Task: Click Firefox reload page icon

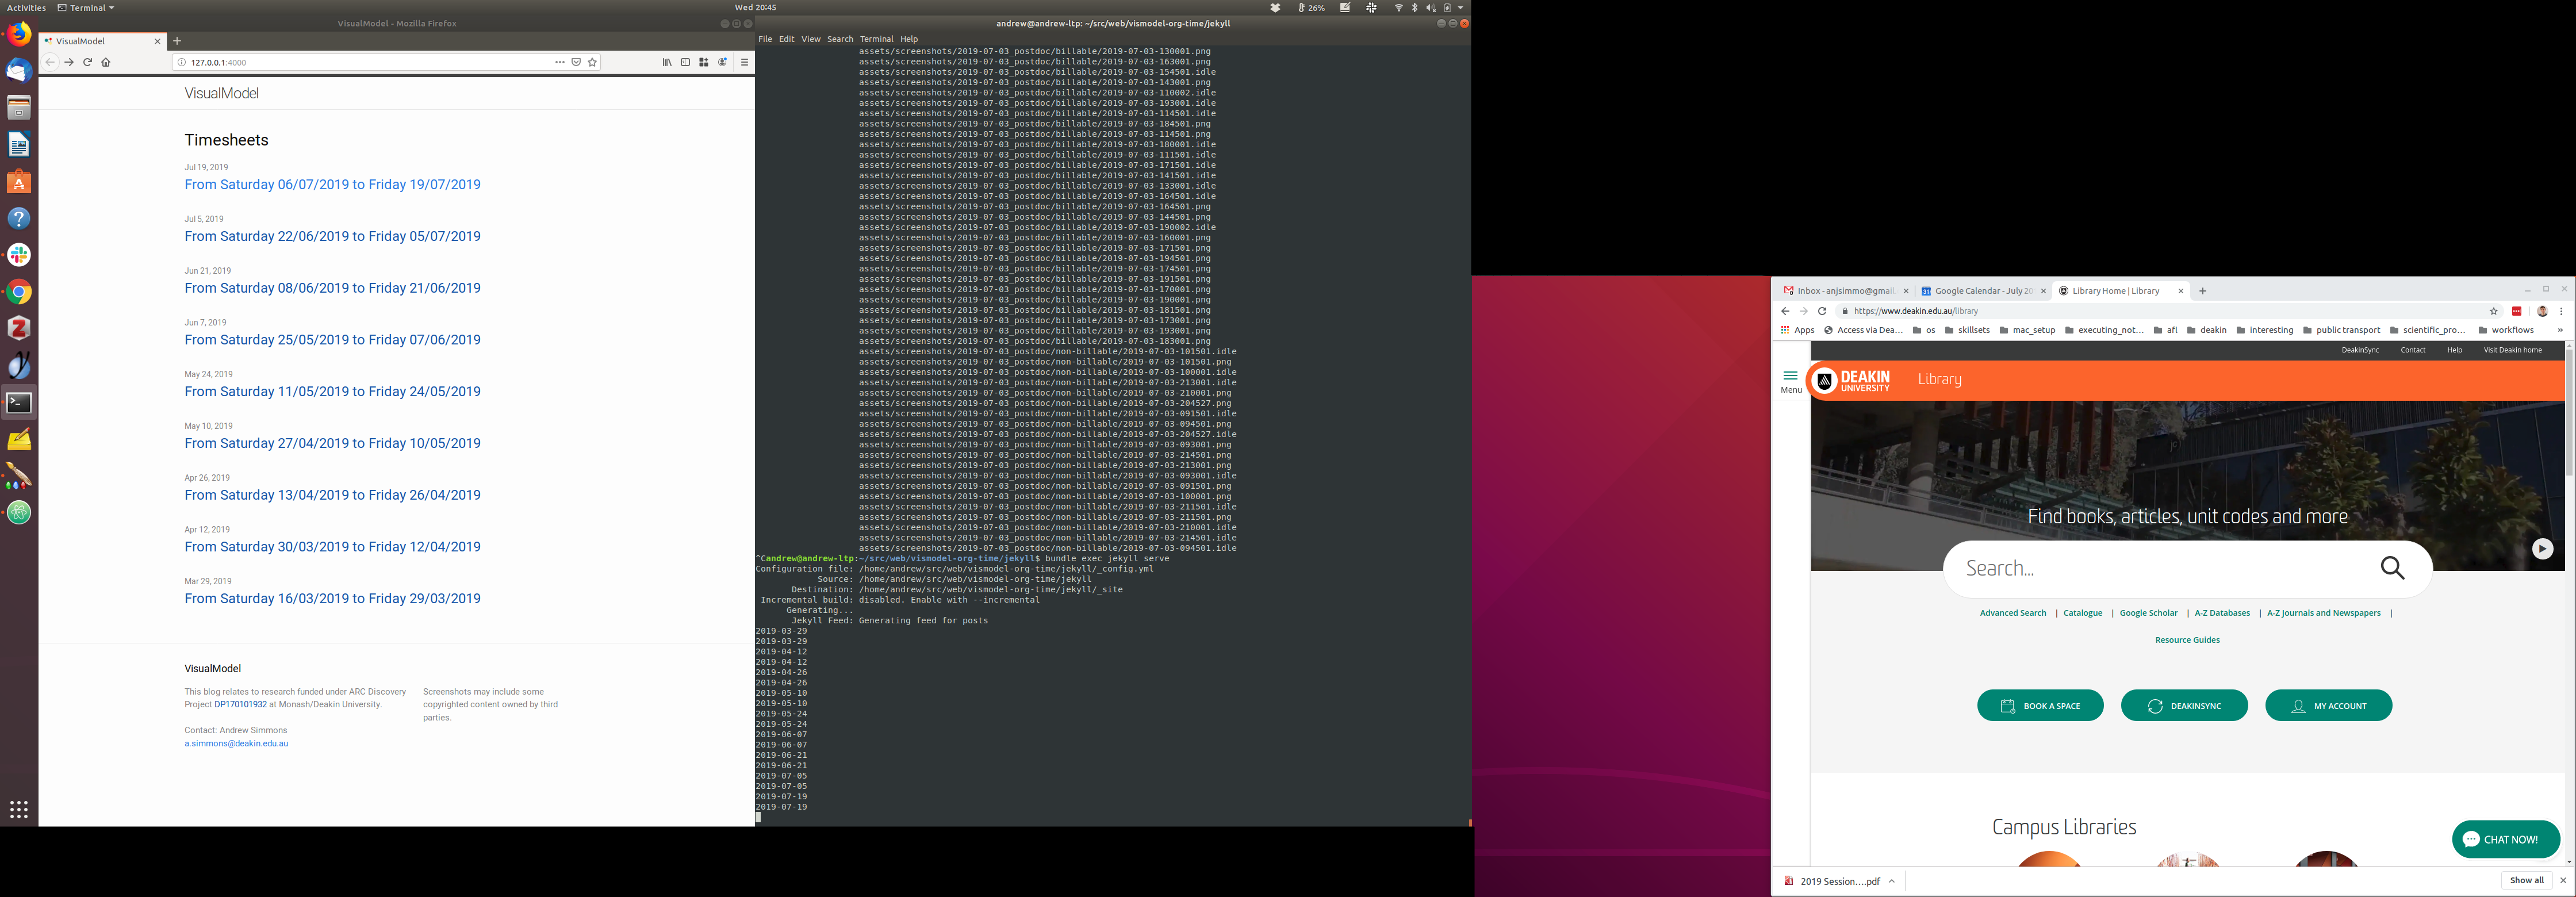Action: tap(87, 62)
